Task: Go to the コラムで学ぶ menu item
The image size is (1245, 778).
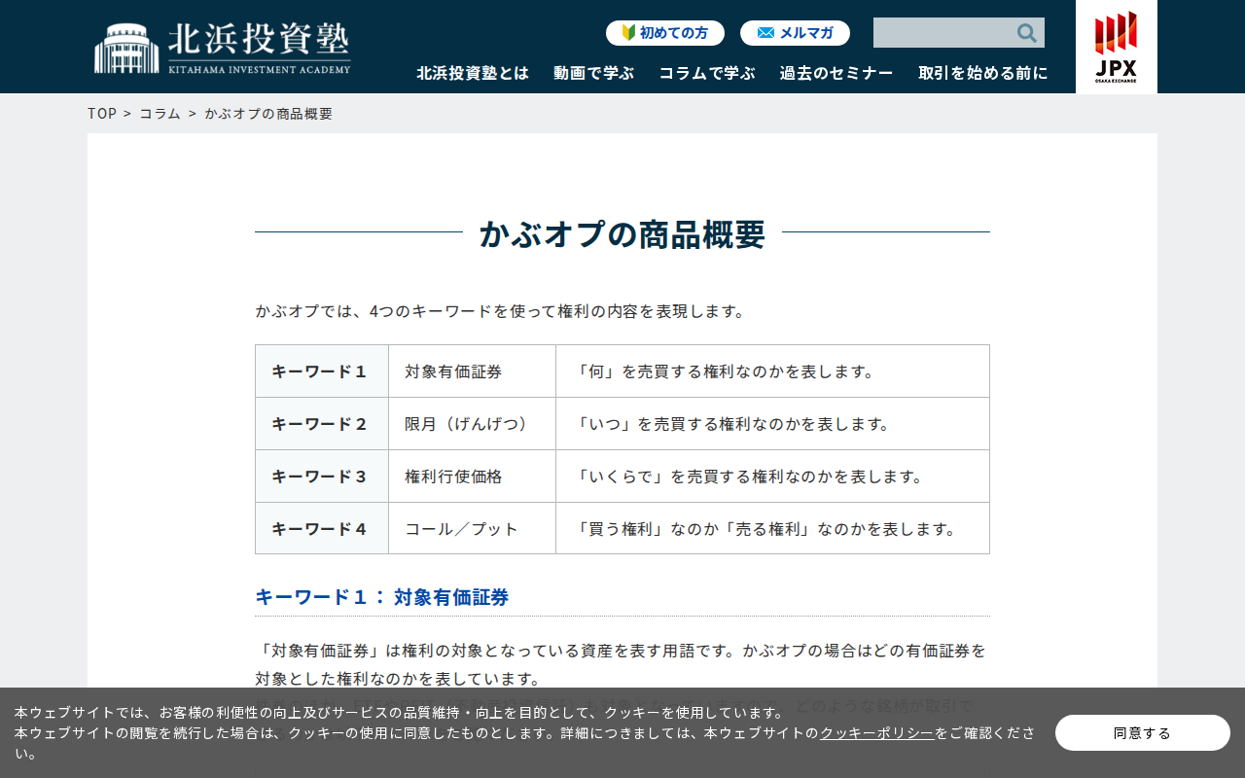Action: [x=706, y=73]
